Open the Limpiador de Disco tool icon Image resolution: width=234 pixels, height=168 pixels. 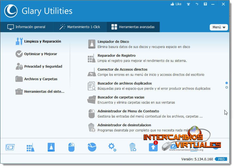click(92, 44)
